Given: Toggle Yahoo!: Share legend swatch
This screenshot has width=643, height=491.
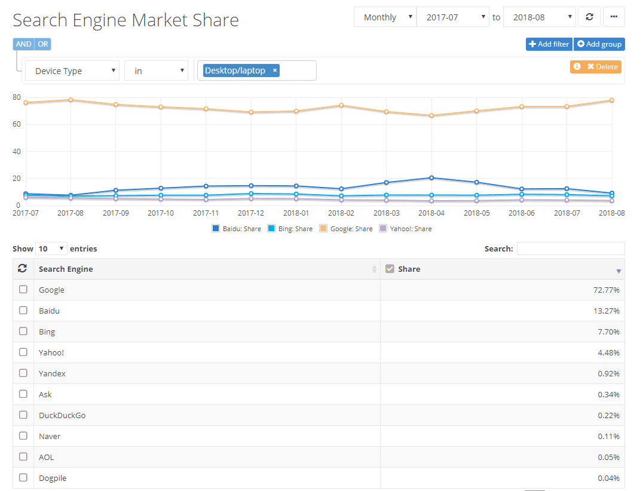Looking at the screenshot, I should pos(383,228).
